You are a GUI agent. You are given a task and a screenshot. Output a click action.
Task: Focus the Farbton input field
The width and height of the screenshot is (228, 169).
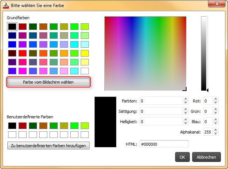click(161, 101)
